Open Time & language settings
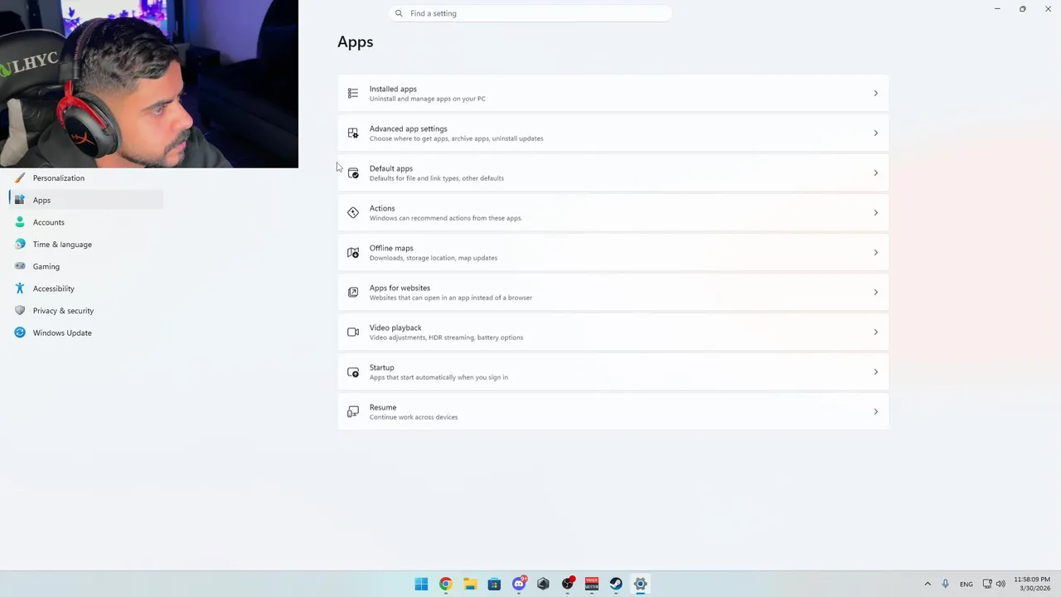 click(86, 244)
